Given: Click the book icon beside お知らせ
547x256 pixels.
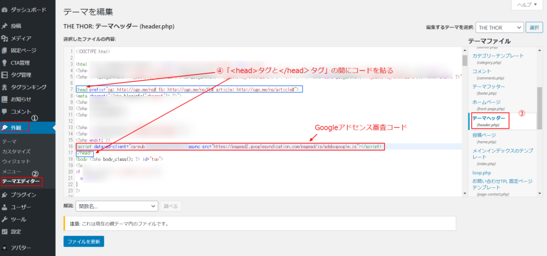Looking at the screenshot, I should point(4,99).
